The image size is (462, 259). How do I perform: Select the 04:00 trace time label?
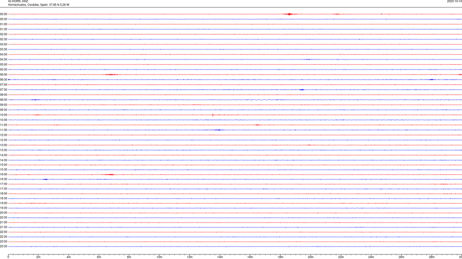[3, 54]
